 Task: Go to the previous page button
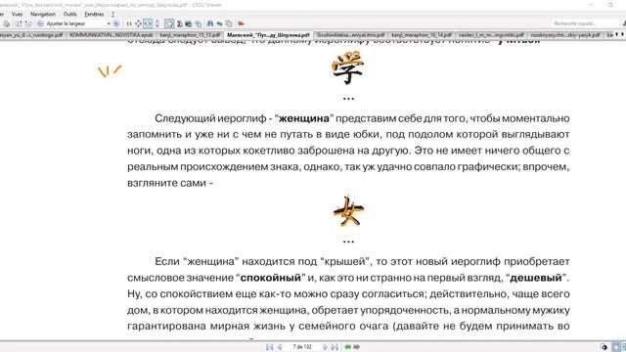tap(280, 347)
